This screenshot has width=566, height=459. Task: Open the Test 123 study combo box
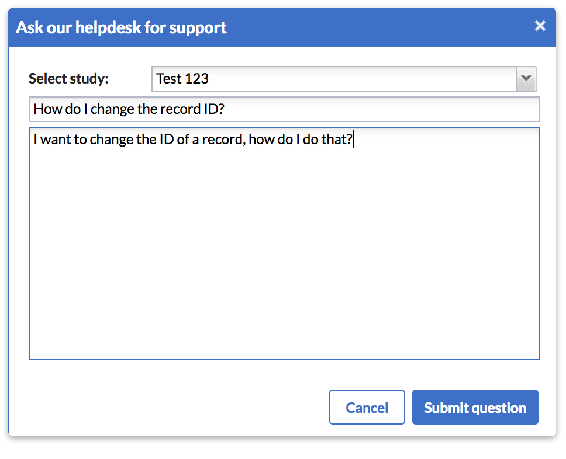(x=344, y=79)
